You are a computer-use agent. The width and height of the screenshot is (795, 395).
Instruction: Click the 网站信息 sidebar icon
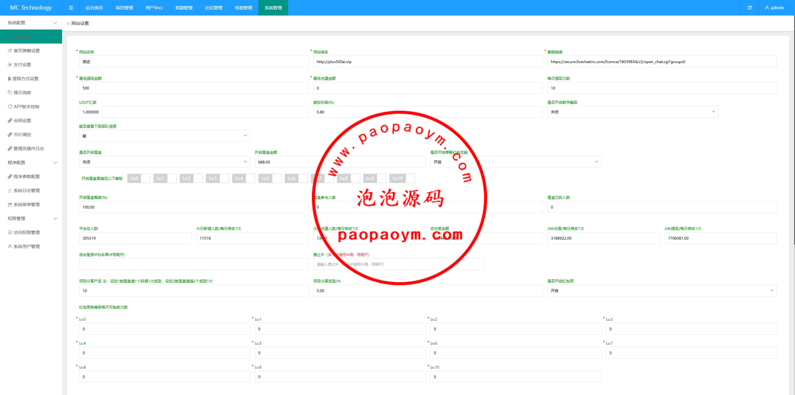pyautogui.click(x=10, y=37)
